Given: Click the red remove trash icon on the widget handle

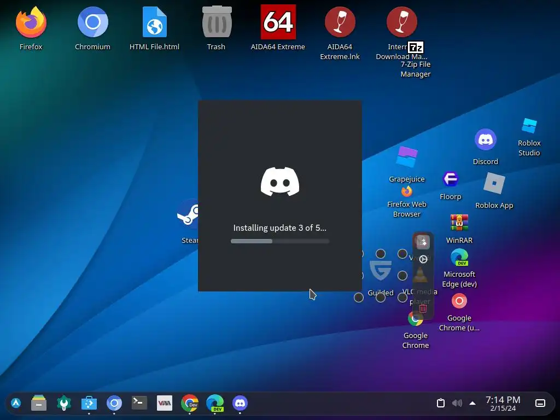Looking at the screenshot, I should tap(423, 308).
